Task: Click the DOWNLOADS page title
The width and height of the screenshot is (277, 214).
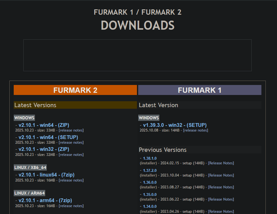Action: point(138,25)
